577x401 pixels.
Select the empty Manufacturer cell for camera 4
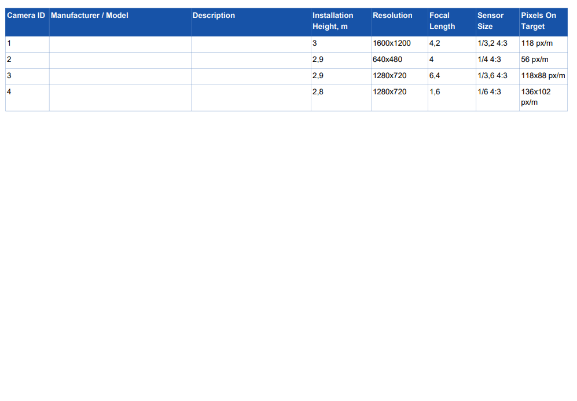(120, 97)
